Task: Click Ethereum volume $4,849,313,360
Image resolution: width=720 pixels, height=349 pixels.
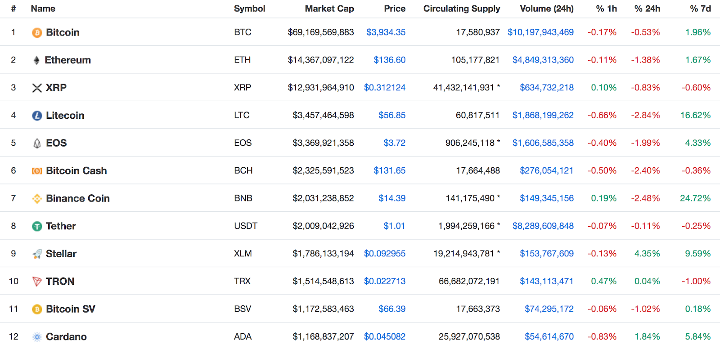Action: pyautogui.click(x=543, y=60)
